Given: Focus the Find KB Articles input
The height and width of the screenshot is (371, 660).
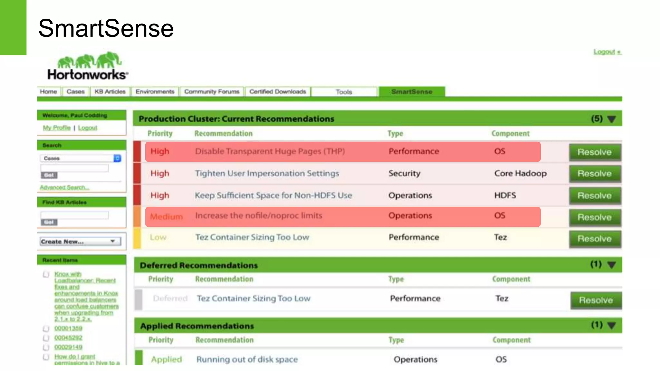Looking at the screenshot, I should [74, 215].
